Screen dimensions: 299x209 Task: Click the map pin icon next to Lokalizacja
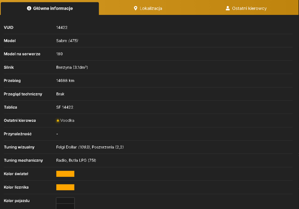point(135,8)
